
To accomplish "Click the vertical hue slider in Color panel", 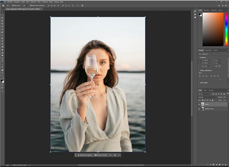I will (226, 30).
